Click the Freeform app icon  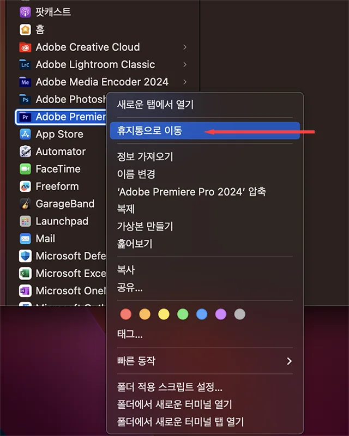(x=25, y=186)
